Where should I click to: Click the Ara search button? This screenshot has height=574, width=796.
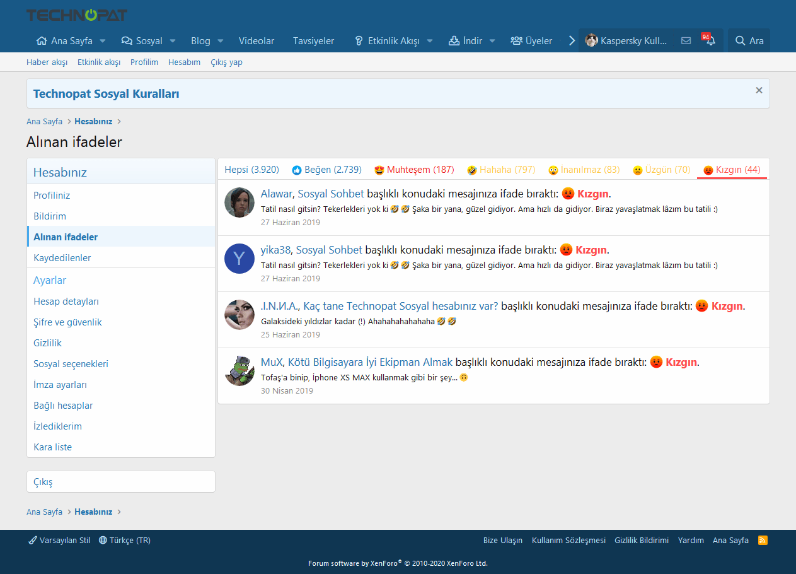(749, 41)
